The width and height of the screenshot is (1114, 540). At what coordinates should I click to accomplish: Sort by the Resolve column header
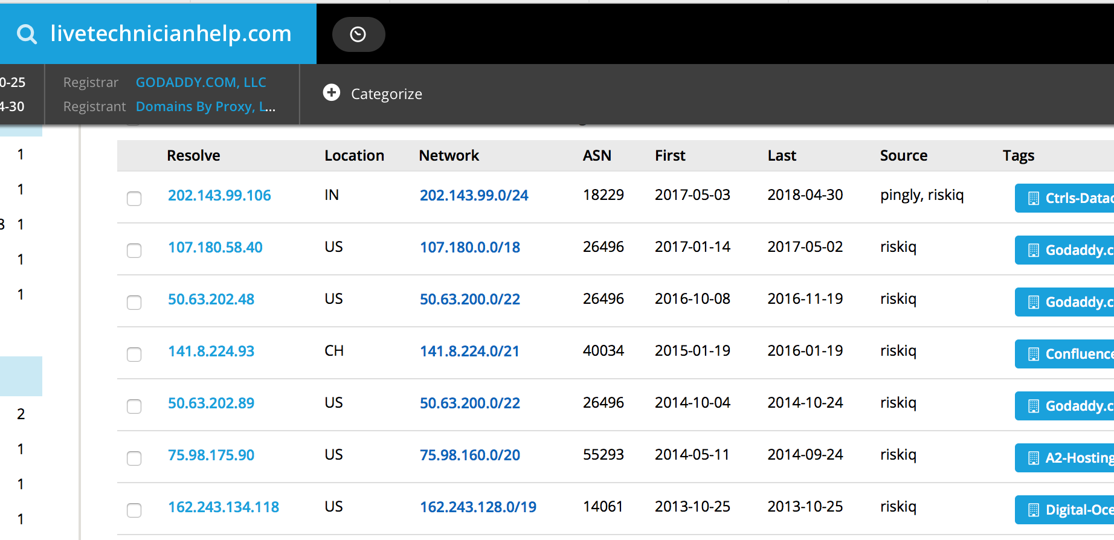tap(193, 156)
